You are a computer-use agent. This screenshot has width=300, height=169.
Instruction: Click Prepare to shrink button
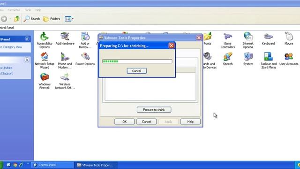click(154, 109)
